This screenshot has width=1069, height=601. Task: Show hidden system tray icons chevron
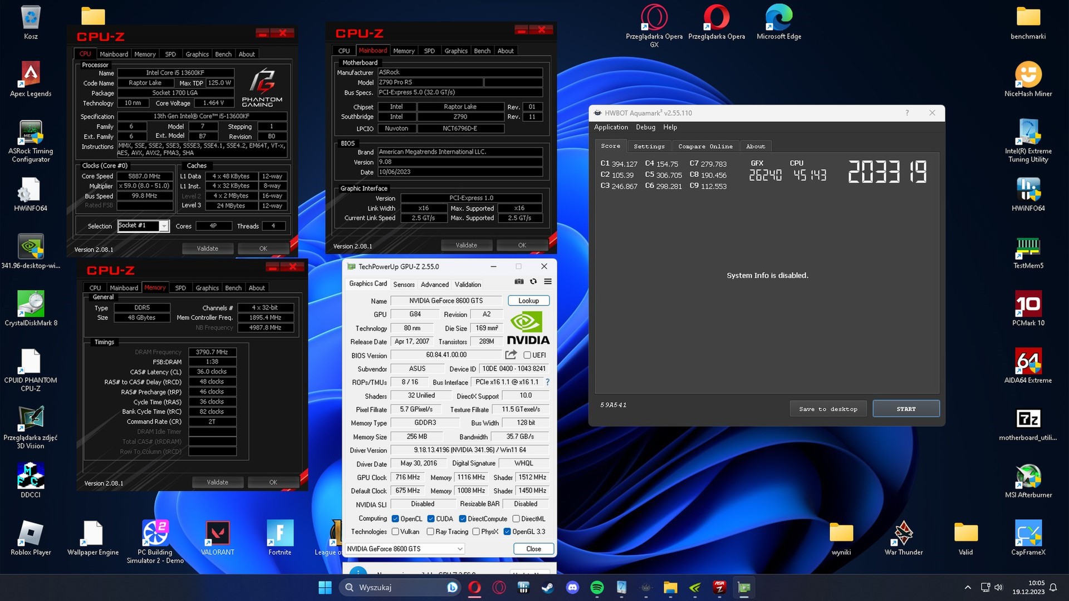pyautogui.click(x=968, y=588)
